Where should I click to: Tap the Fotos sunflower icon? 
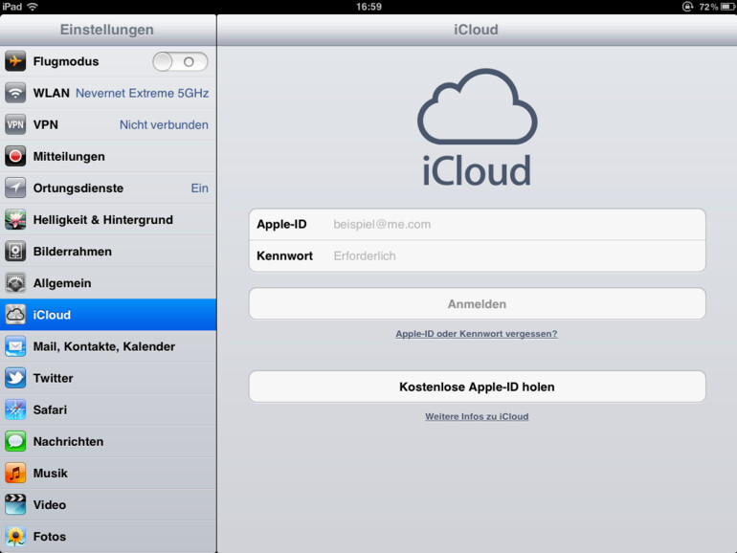click(x=15, y=537)
